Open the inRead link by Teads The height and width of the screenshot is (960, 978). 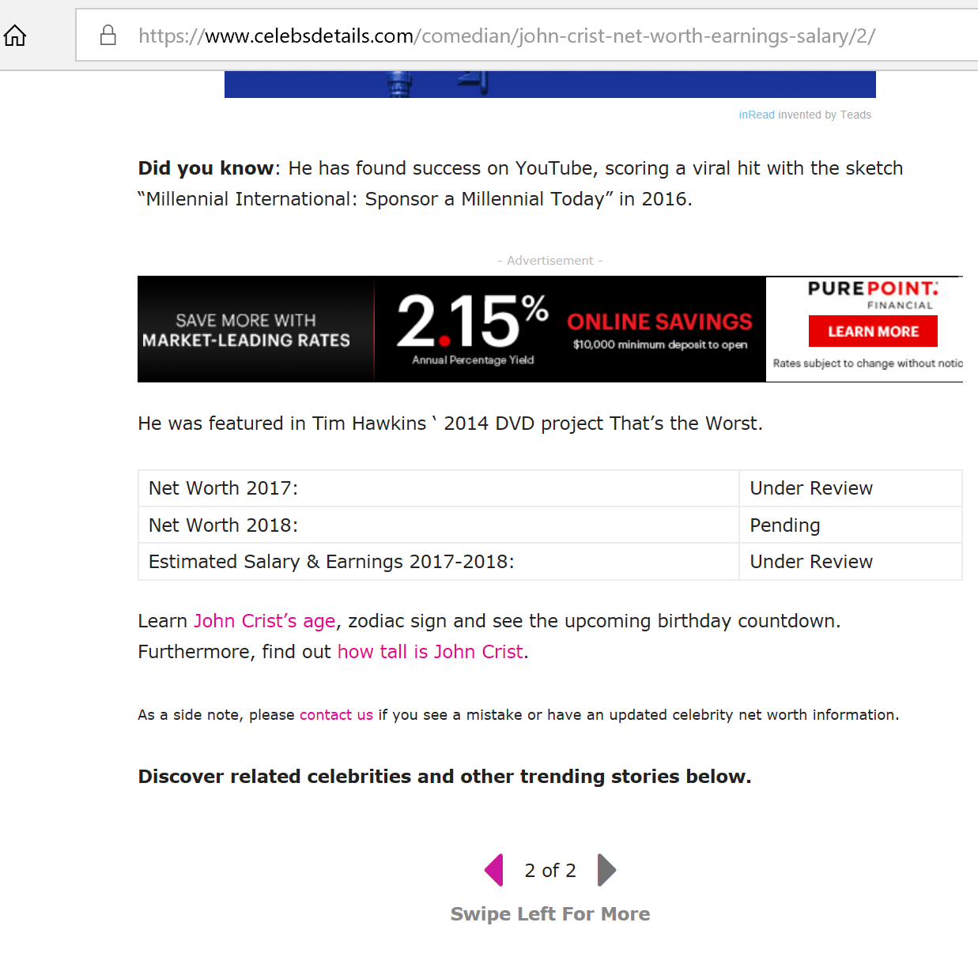coord(757,115)
